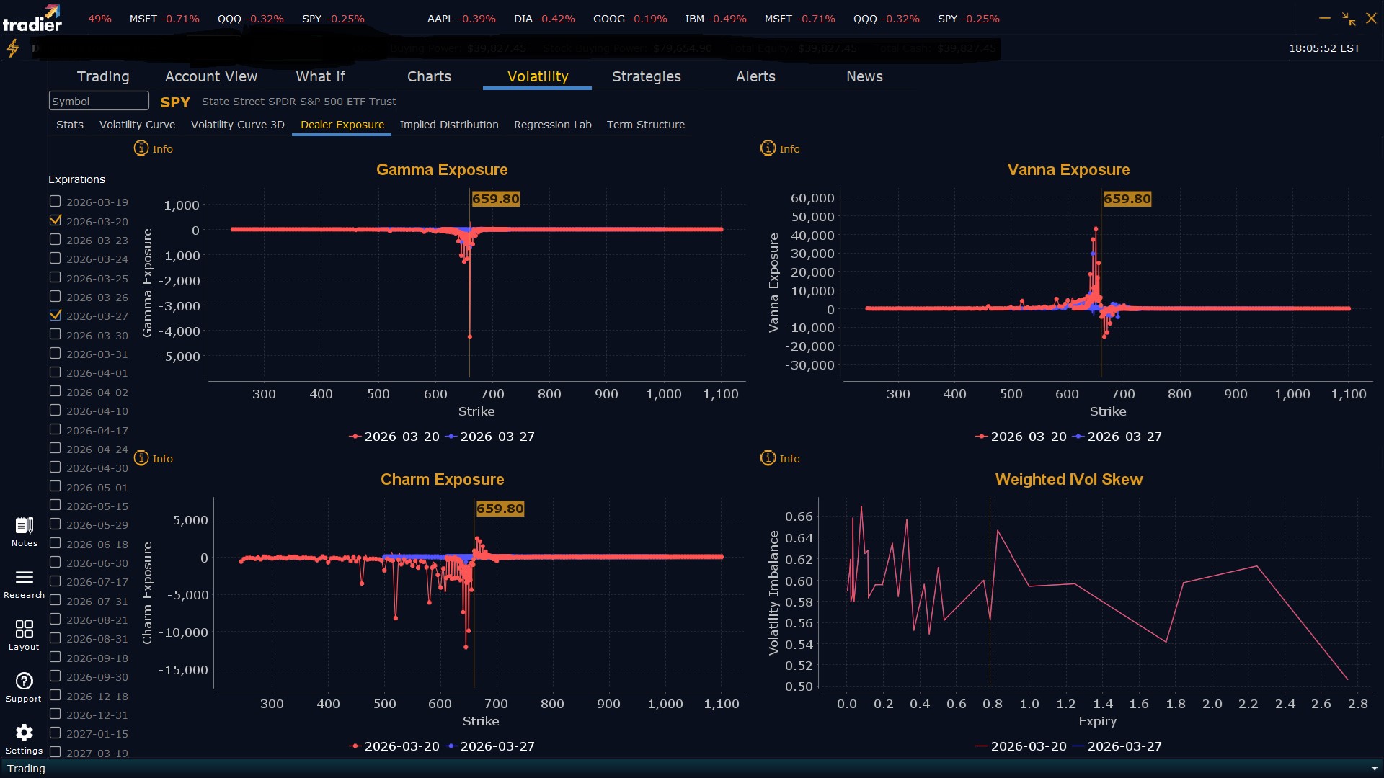Open the Layout grid icon
The height and width of the screenshot is (778, 1384).
(x=24, y=629)
